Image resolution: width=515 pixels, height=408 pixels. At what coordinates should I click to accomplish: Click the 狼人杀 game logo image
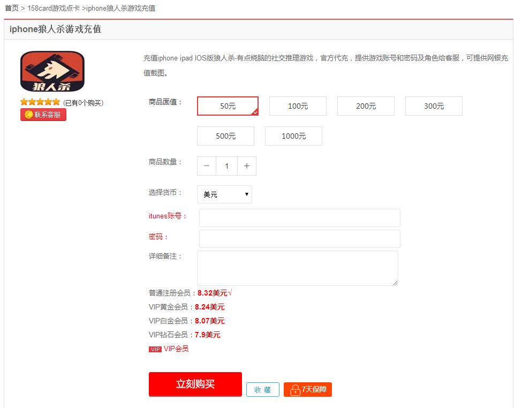[x=52, y=71]
